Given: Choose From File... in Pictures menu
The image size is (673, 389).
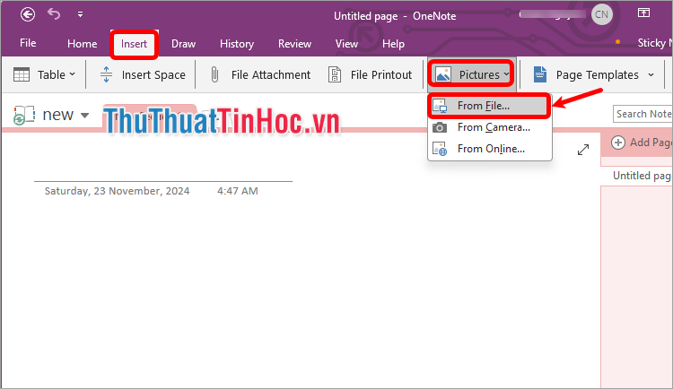Looking at the screenshot, I should click(x=489, y=106).
